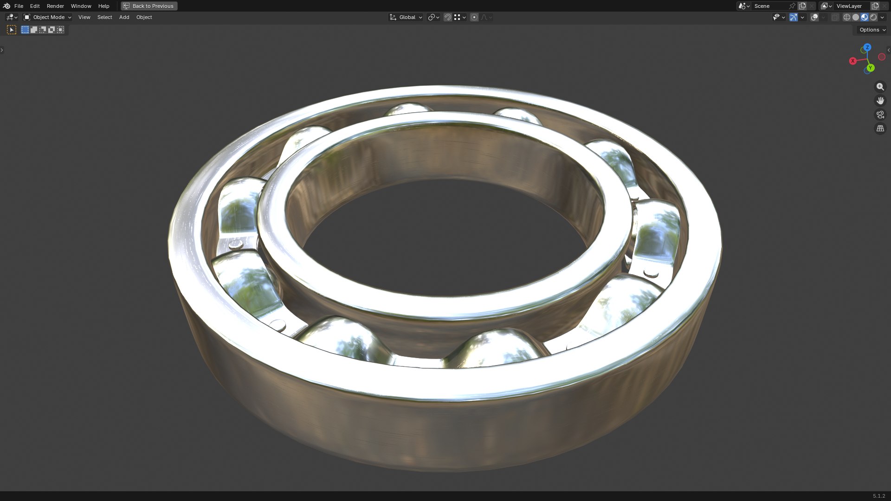Click the Scene name field
This screenshot has height=501, width=891.
(769, 6)
